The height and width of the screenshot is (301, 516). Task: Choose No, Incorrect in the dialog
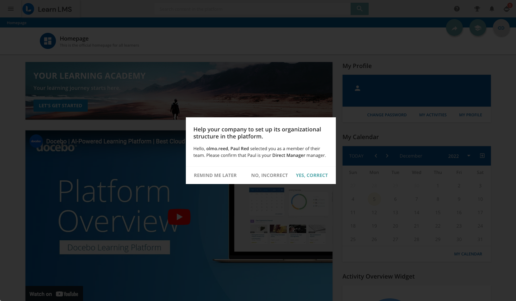click(269, 175)
